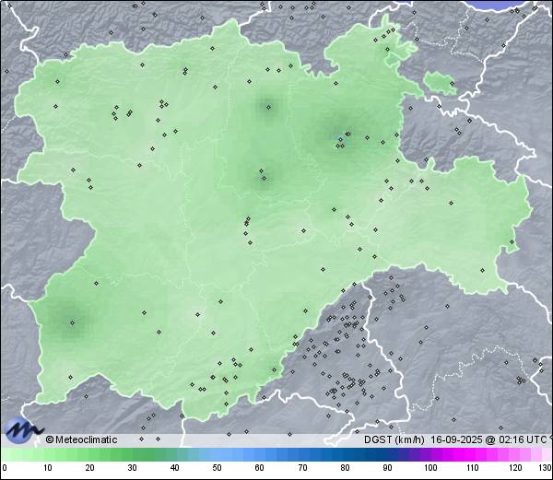The height and width of the screenshot is (480, 553).
Task: Click the station marker inside the small green enclave
Action: [452, 84]
